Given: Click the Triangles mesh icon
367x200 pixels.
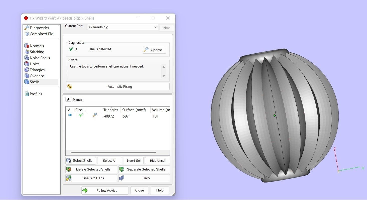Looking at the screenshot, I should tap(27, 70).
